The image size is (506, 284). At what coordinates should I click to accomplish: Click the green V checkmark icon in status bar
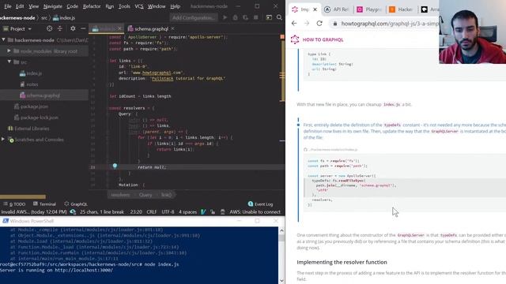[203, 212]
